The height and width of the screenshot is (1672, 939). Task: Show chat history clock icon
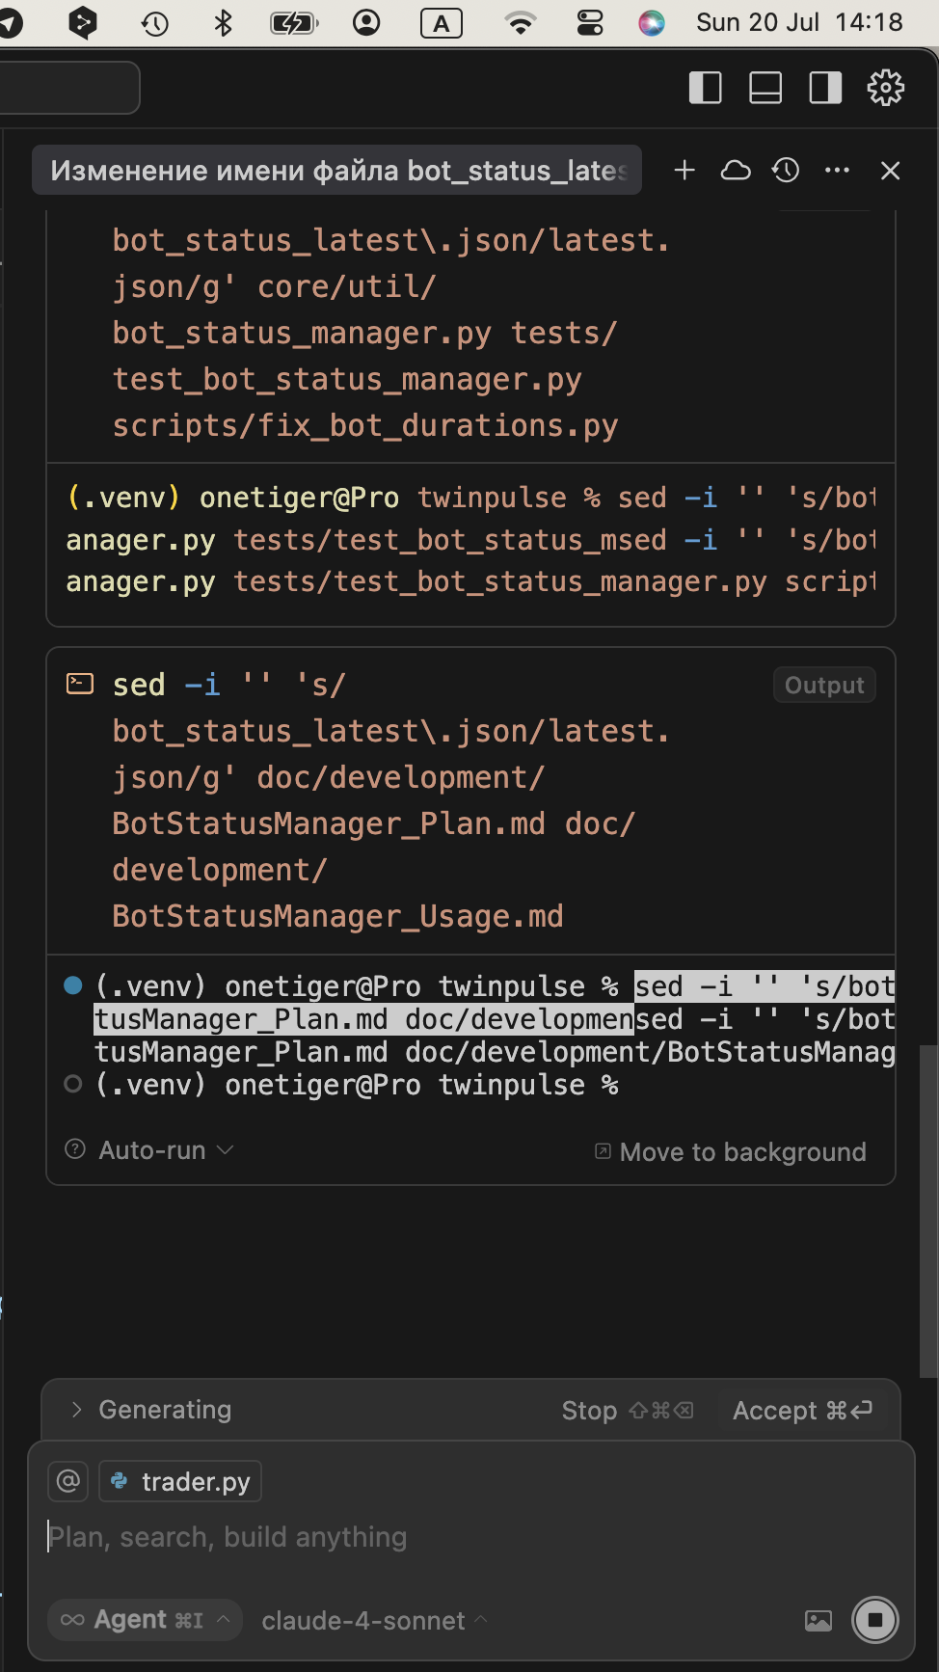point(786,171)
